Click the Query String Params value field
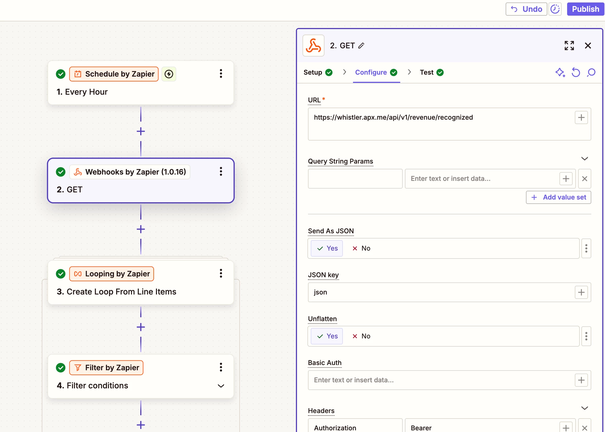The width and height of the screenshot is (605, 432). coord(482,179)
